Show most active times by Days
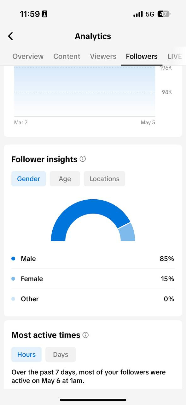Image resolution: width=186 pixels, height=405 pixels. click(x=61, y=354)
